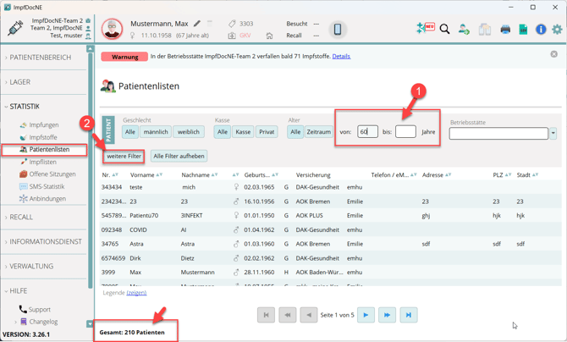Click the pencil icon beside Mustermann, Max
The height and width of the screenshot is (342, 567).
(197, 24)
